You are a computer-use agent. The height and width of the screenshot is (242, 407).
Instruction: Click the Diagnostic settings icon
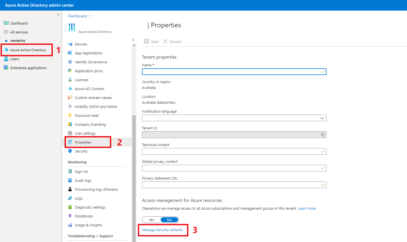coord(70,207)
